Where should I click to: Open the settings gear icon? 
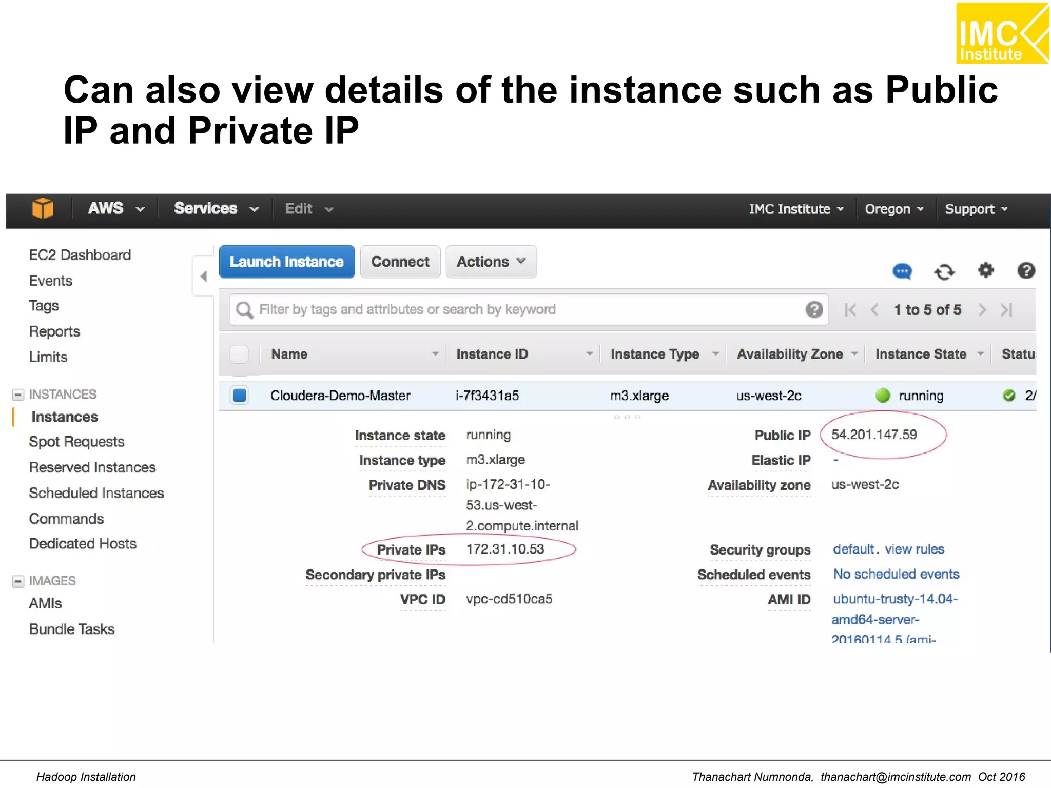click(x=986, y=270)
